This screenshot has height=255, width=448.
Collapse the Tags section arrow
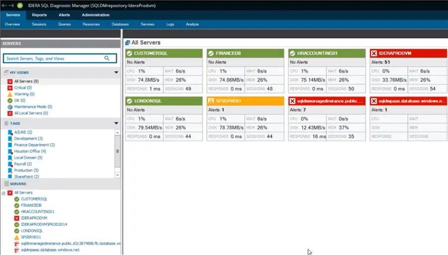pos(116,123)
